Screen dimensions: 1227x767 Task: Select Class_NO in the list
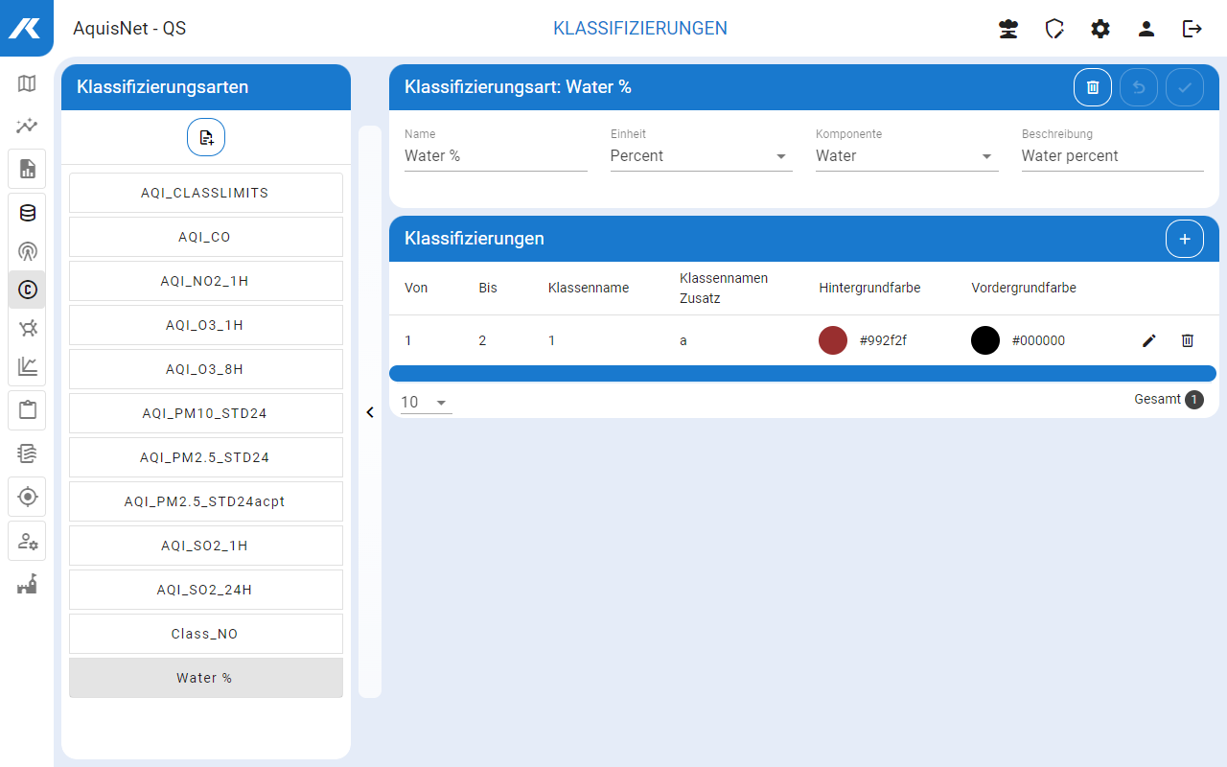[205, 634]
